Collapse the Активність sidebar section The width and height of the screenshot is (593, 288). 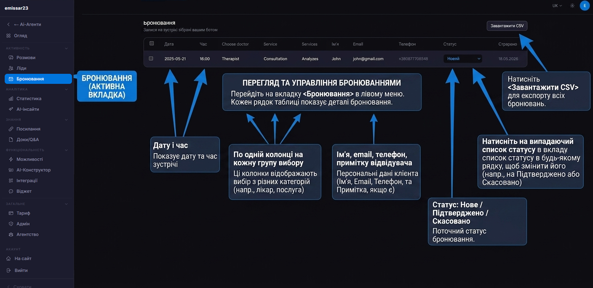[x=66, y=48]
